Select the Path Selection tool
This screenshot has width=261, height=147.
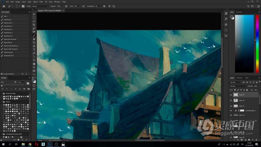34,57
